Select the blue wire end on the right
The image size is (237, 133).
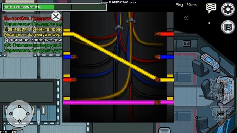coord(164,57)
